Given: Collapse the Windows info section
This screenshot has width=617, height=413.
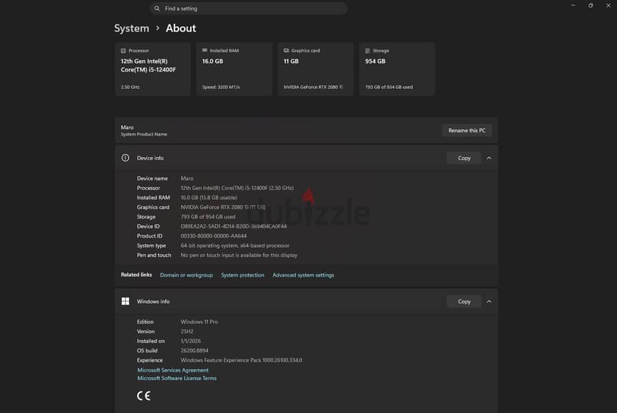Looking at the screenshot, I should tap(489, 301).
